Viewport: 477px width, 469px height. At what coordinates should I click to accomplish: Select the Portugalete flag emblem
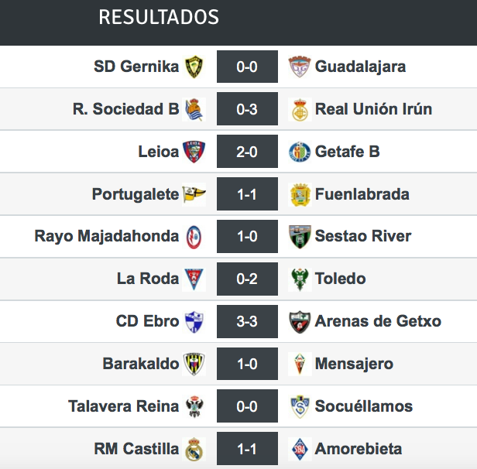pyautogui.click(x=194, y=194)
